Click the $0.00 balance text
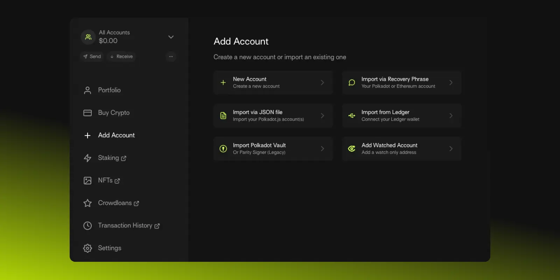Viewport: 560px width, 280px height. coord(108,41)
